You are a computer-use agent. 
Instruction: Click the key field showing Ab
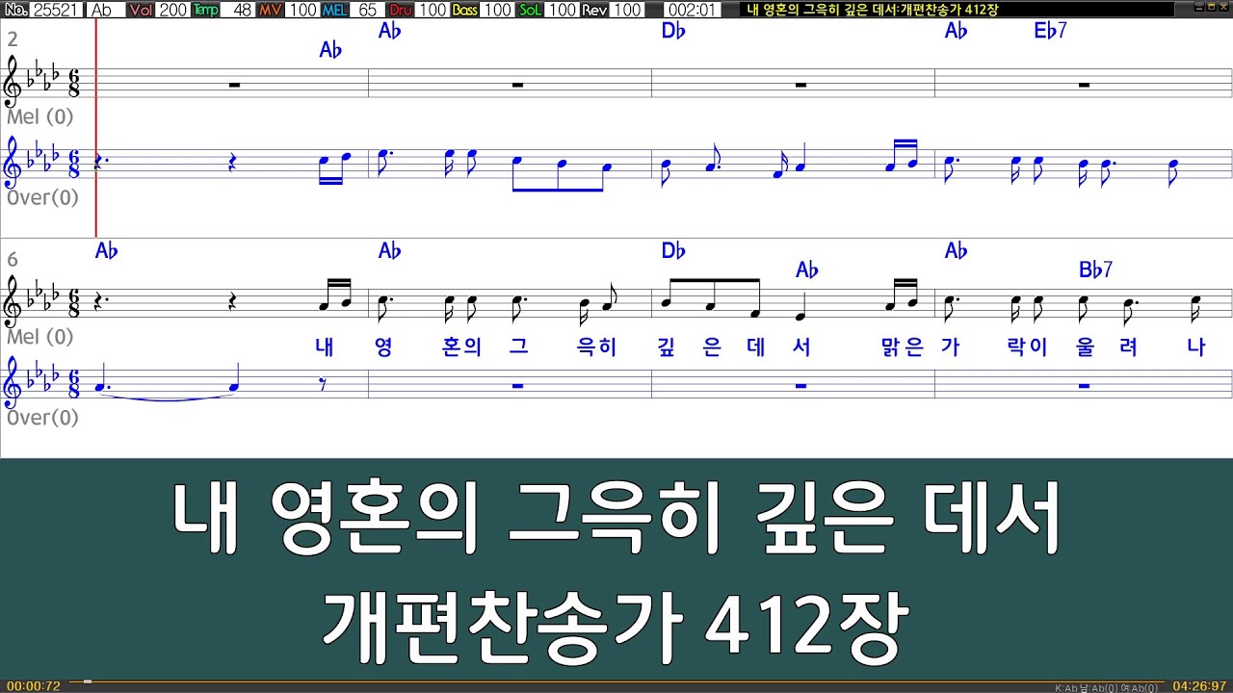[105, 10]
